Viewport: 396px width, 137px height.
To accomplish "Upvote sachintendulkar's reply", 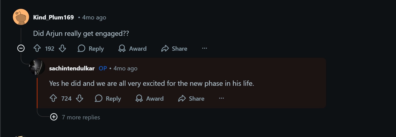I will 53,98.
